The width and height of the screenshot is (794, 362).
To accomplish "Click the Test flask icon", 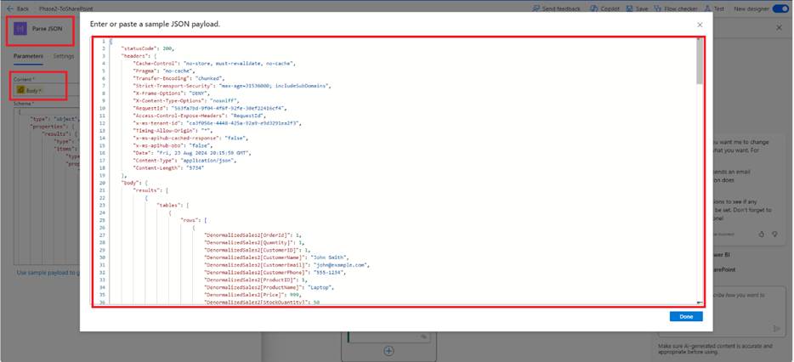I will (707, 8).
